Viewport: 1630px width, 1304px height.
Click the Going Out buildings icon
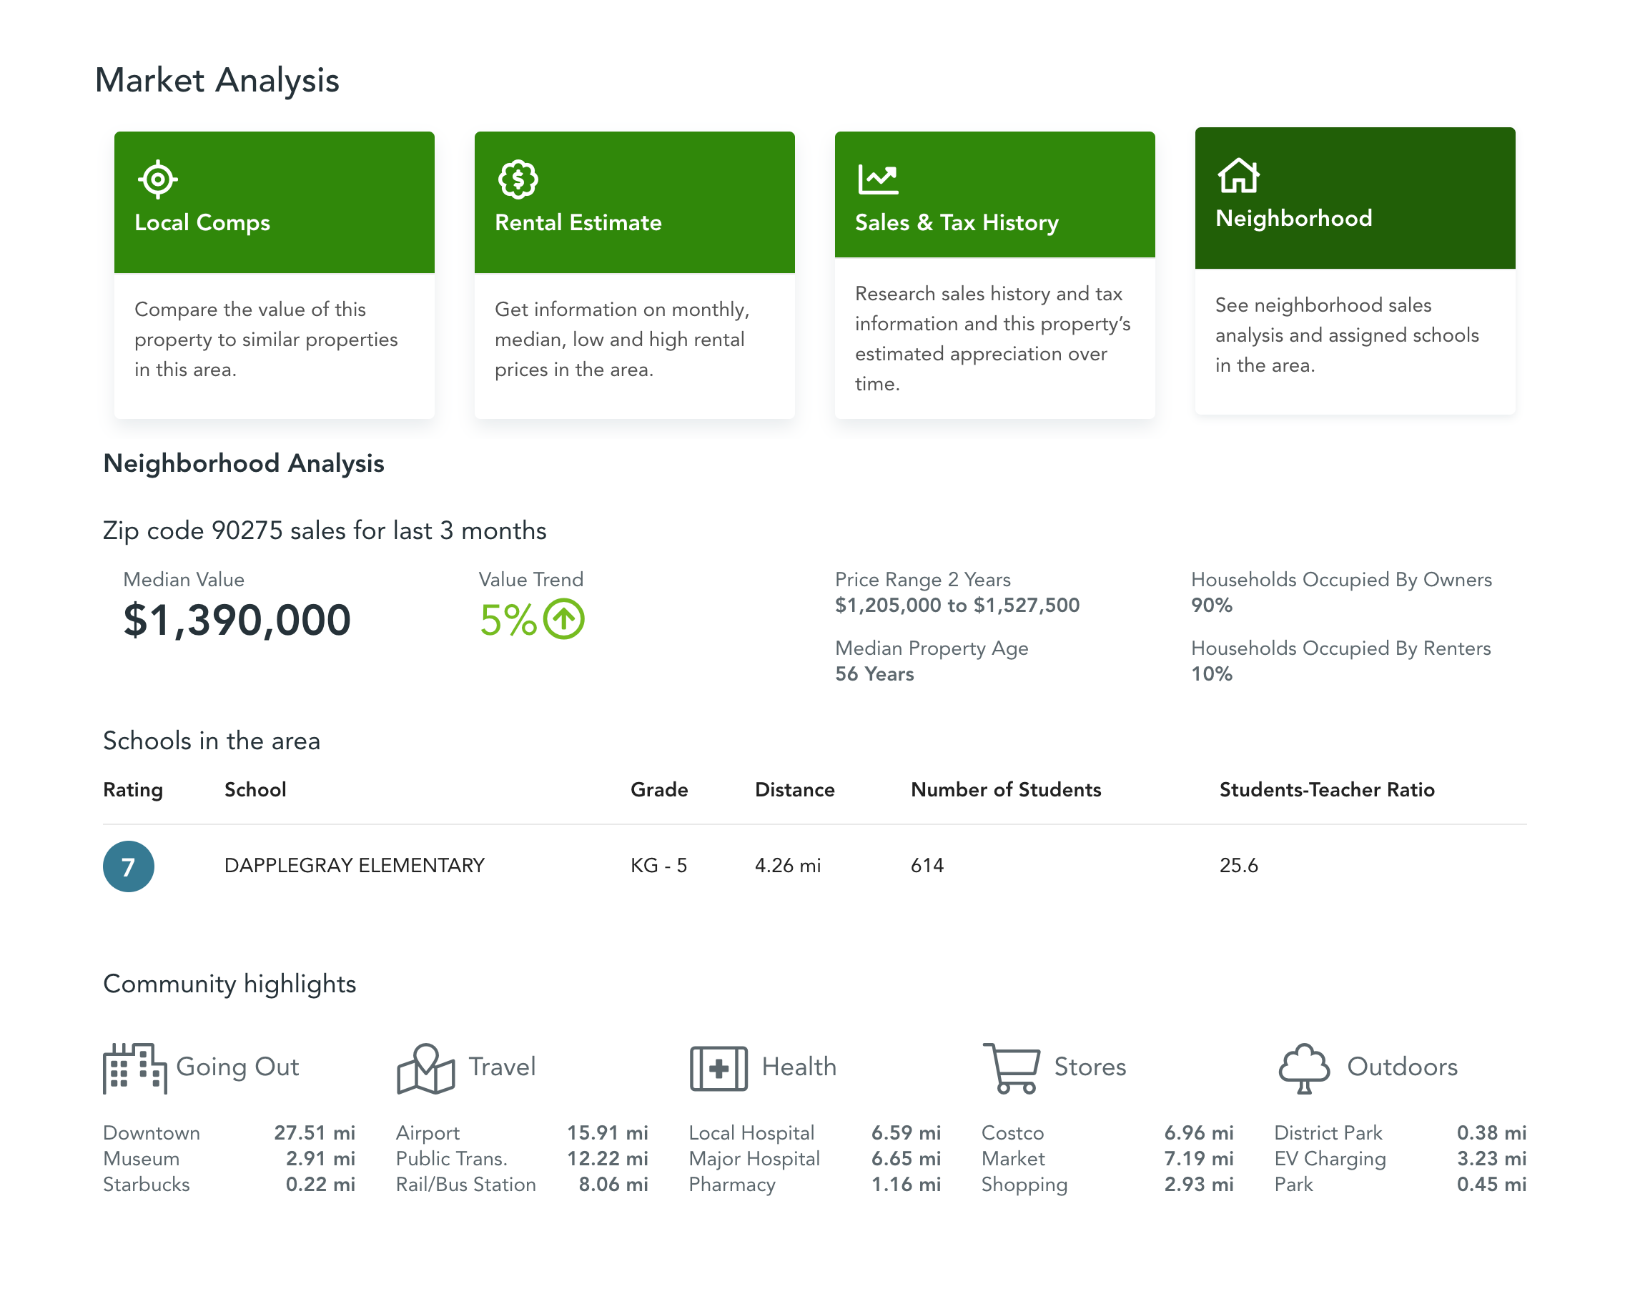[x=134, y=1067]
